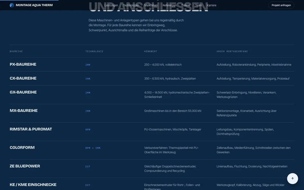The width and height of the screenshot is (304, 190).
Task: Click 'Aufstellung, Temperierung, Materialversorgung, Probelauf'
Action: click(253, 79)
